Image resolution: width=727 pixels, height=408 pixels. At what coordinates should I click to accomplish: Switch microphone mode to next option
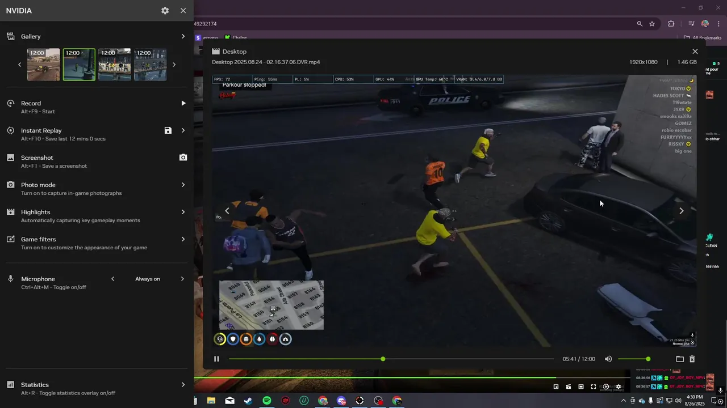pos(183,279)
